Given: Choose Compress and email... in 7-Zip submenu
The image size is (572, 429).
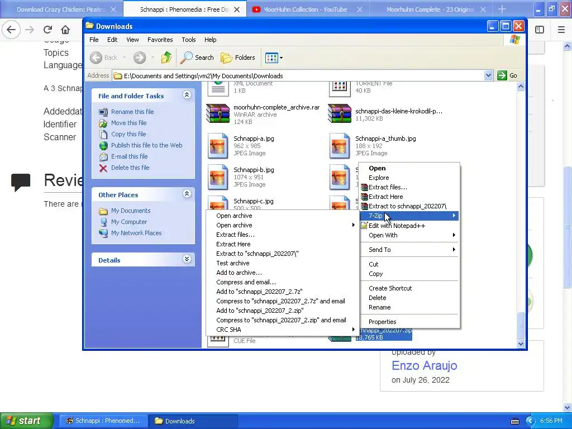Looking at the screenshot, I should (282, 282).
